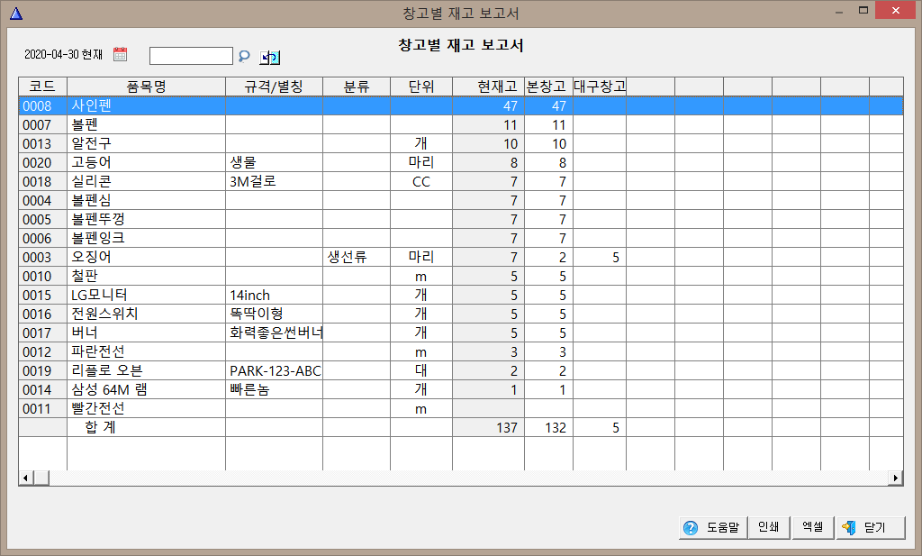Click the horizontal scrollbar thumb
The height and width of the screenshot is (556, 922).
click(41, 478)
